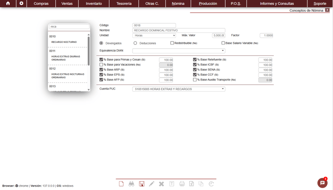Screen dimensions: 333x190
Task: Select concept 0010 RECARGO NOCTURNO
Action: pos(68,40)
